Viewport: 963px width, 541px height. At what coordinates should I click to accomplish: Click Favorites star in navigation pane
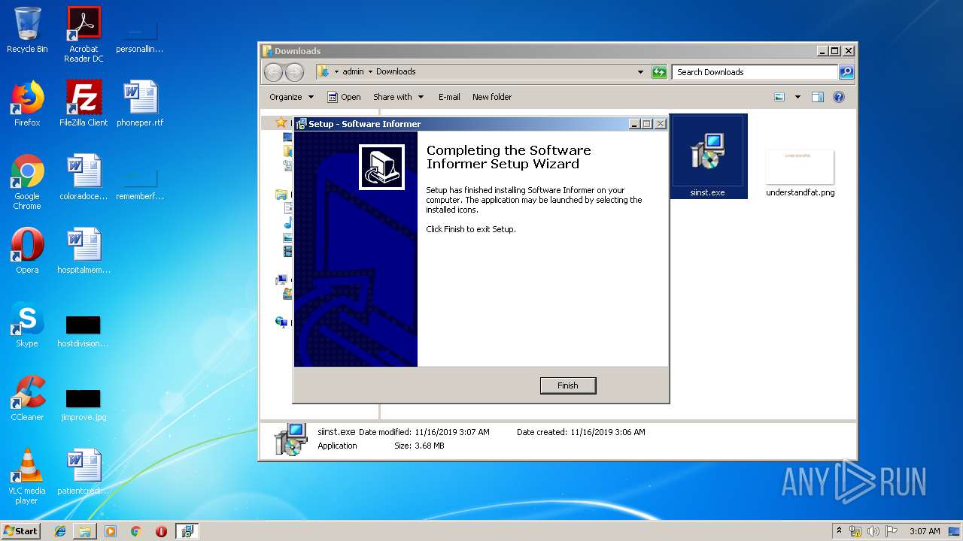[281, 122]
